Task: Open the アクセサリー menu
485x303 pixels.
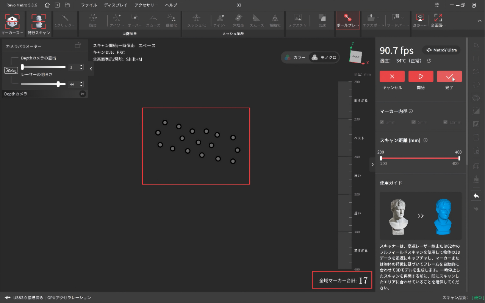Action: pos(146,5)
